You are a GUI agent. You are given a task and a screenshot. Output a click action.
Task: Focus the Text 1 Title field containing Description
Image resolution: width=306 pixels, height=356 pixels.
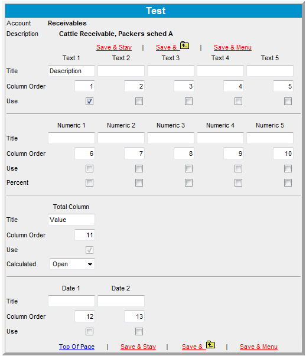click(x=71, y=71)
